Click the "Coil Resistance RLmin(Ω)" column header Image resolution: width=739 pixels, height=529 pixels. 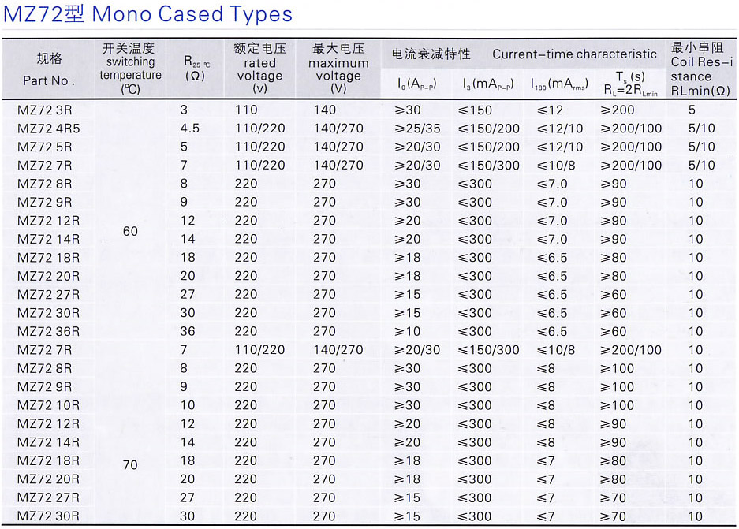[701, 69]
